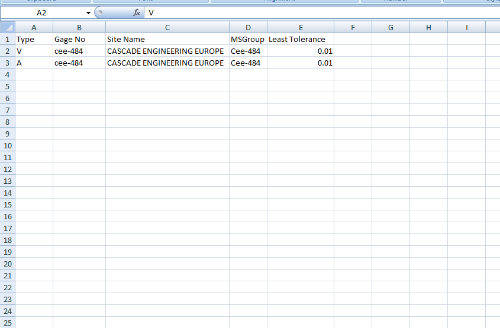This screenshot has width=500, height=328.
Task: Click the Site Name header cell
Action: [167, 39]
